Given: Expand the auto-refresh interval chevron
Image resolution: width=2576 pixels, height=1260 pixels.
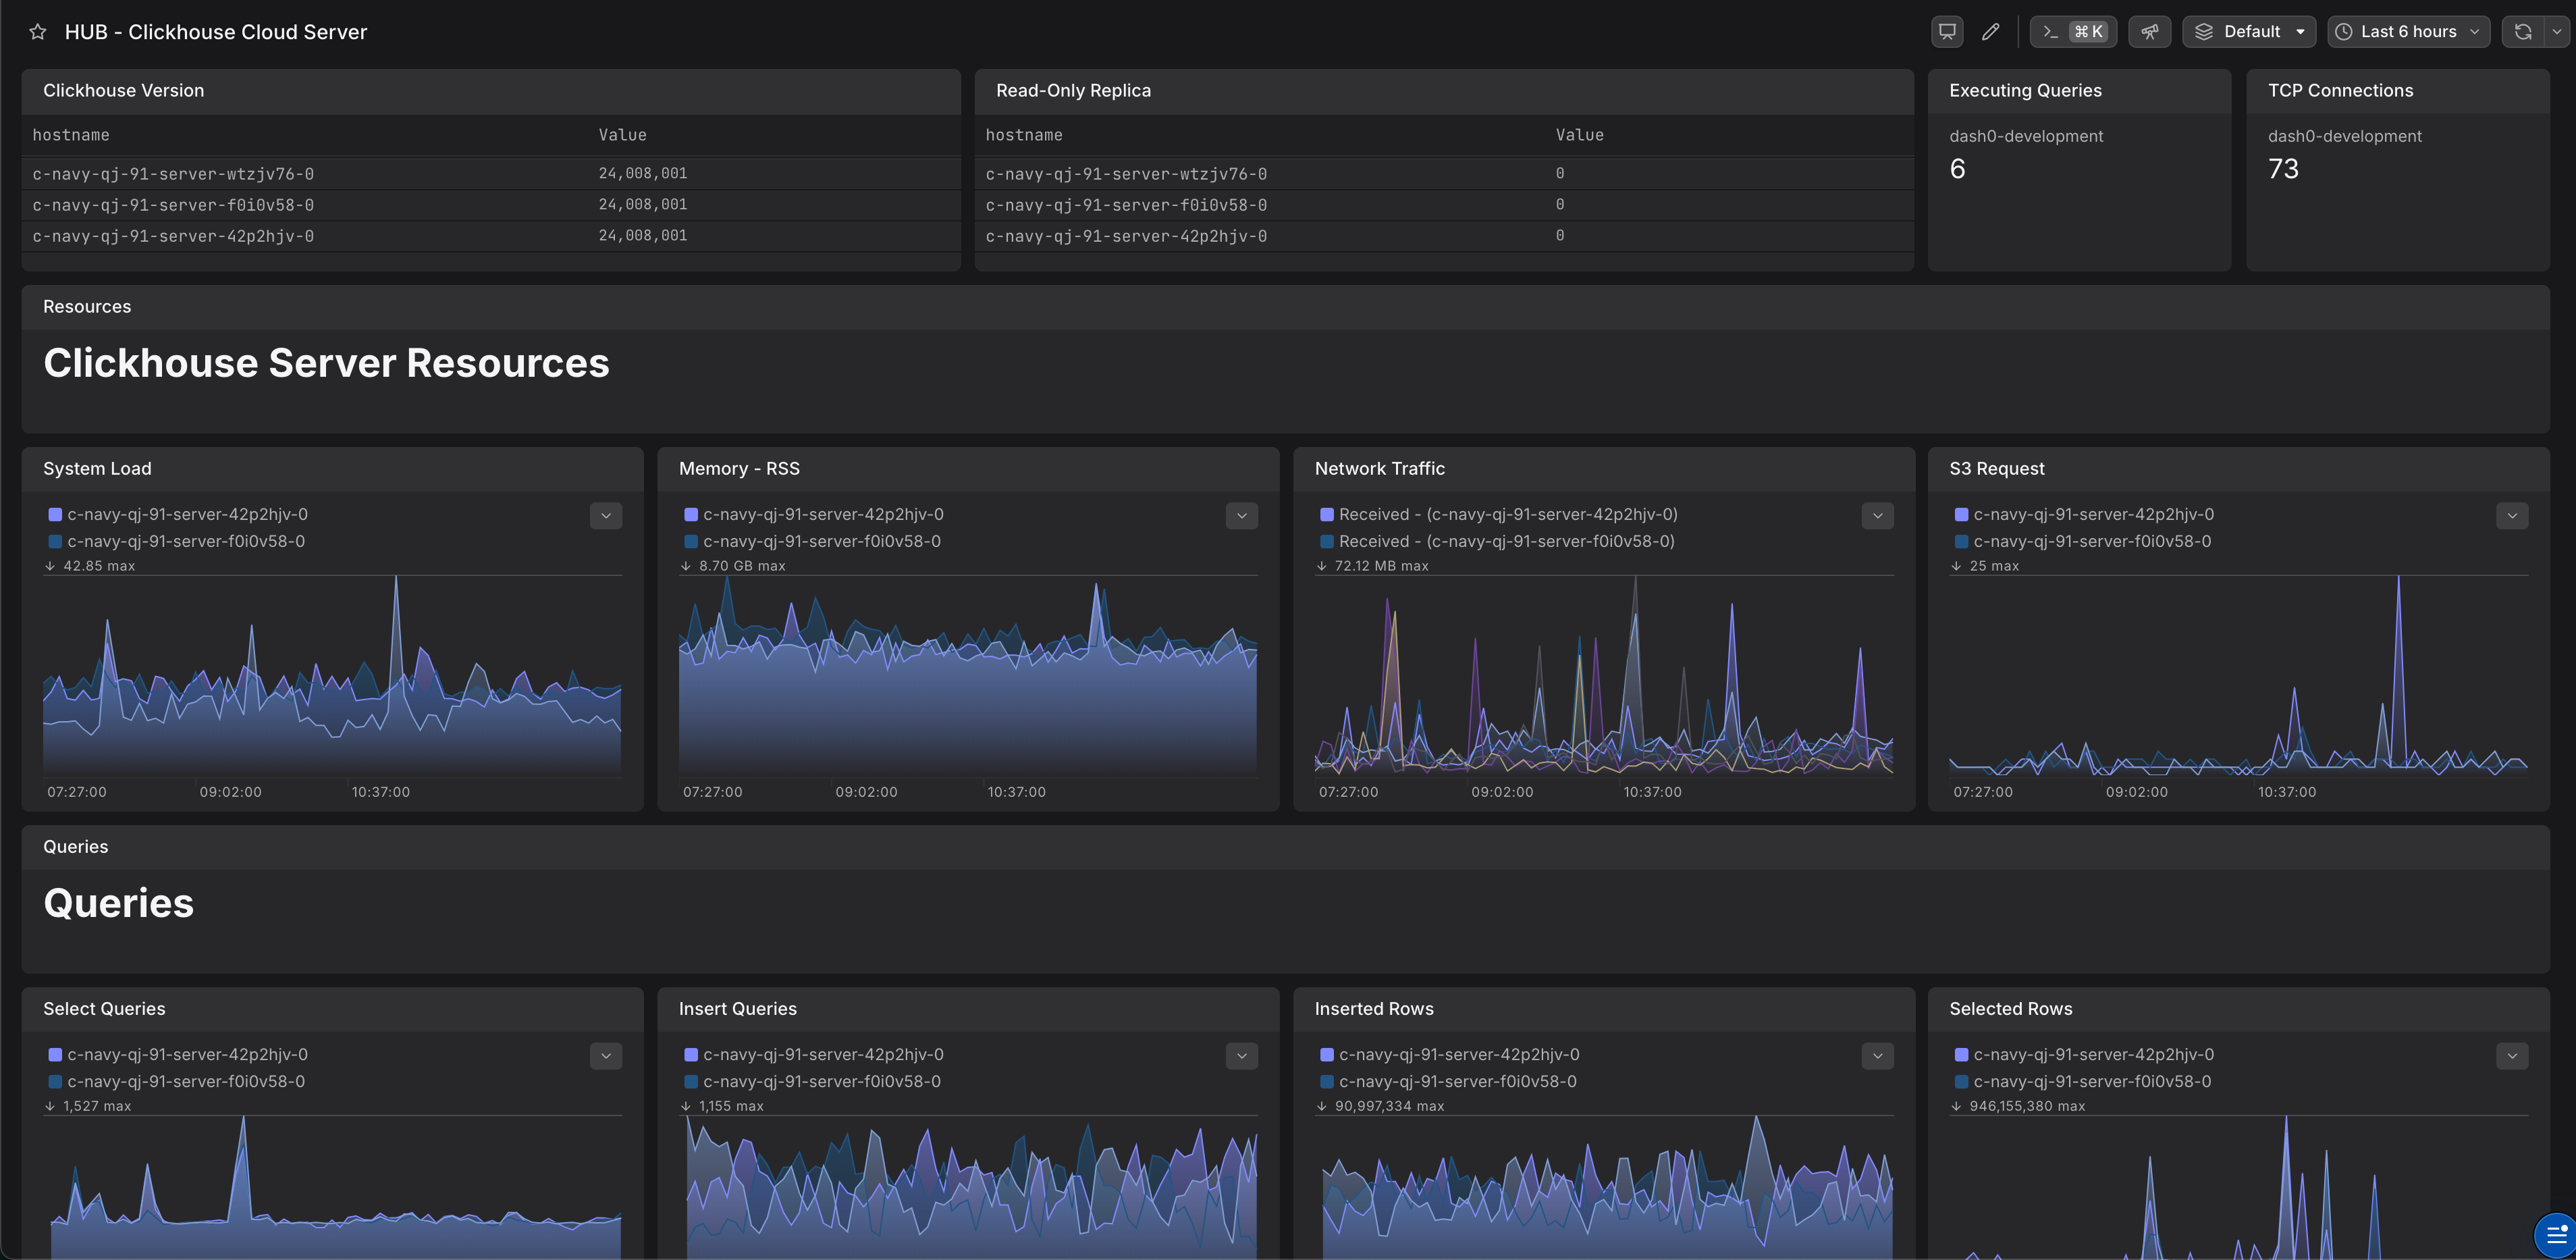Looking at the screenshot, I should tap(2556, 32).
